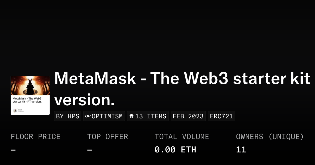315x165 pixels.
Task: Click the 13 ITEMS badge
Action: point(148,116)
